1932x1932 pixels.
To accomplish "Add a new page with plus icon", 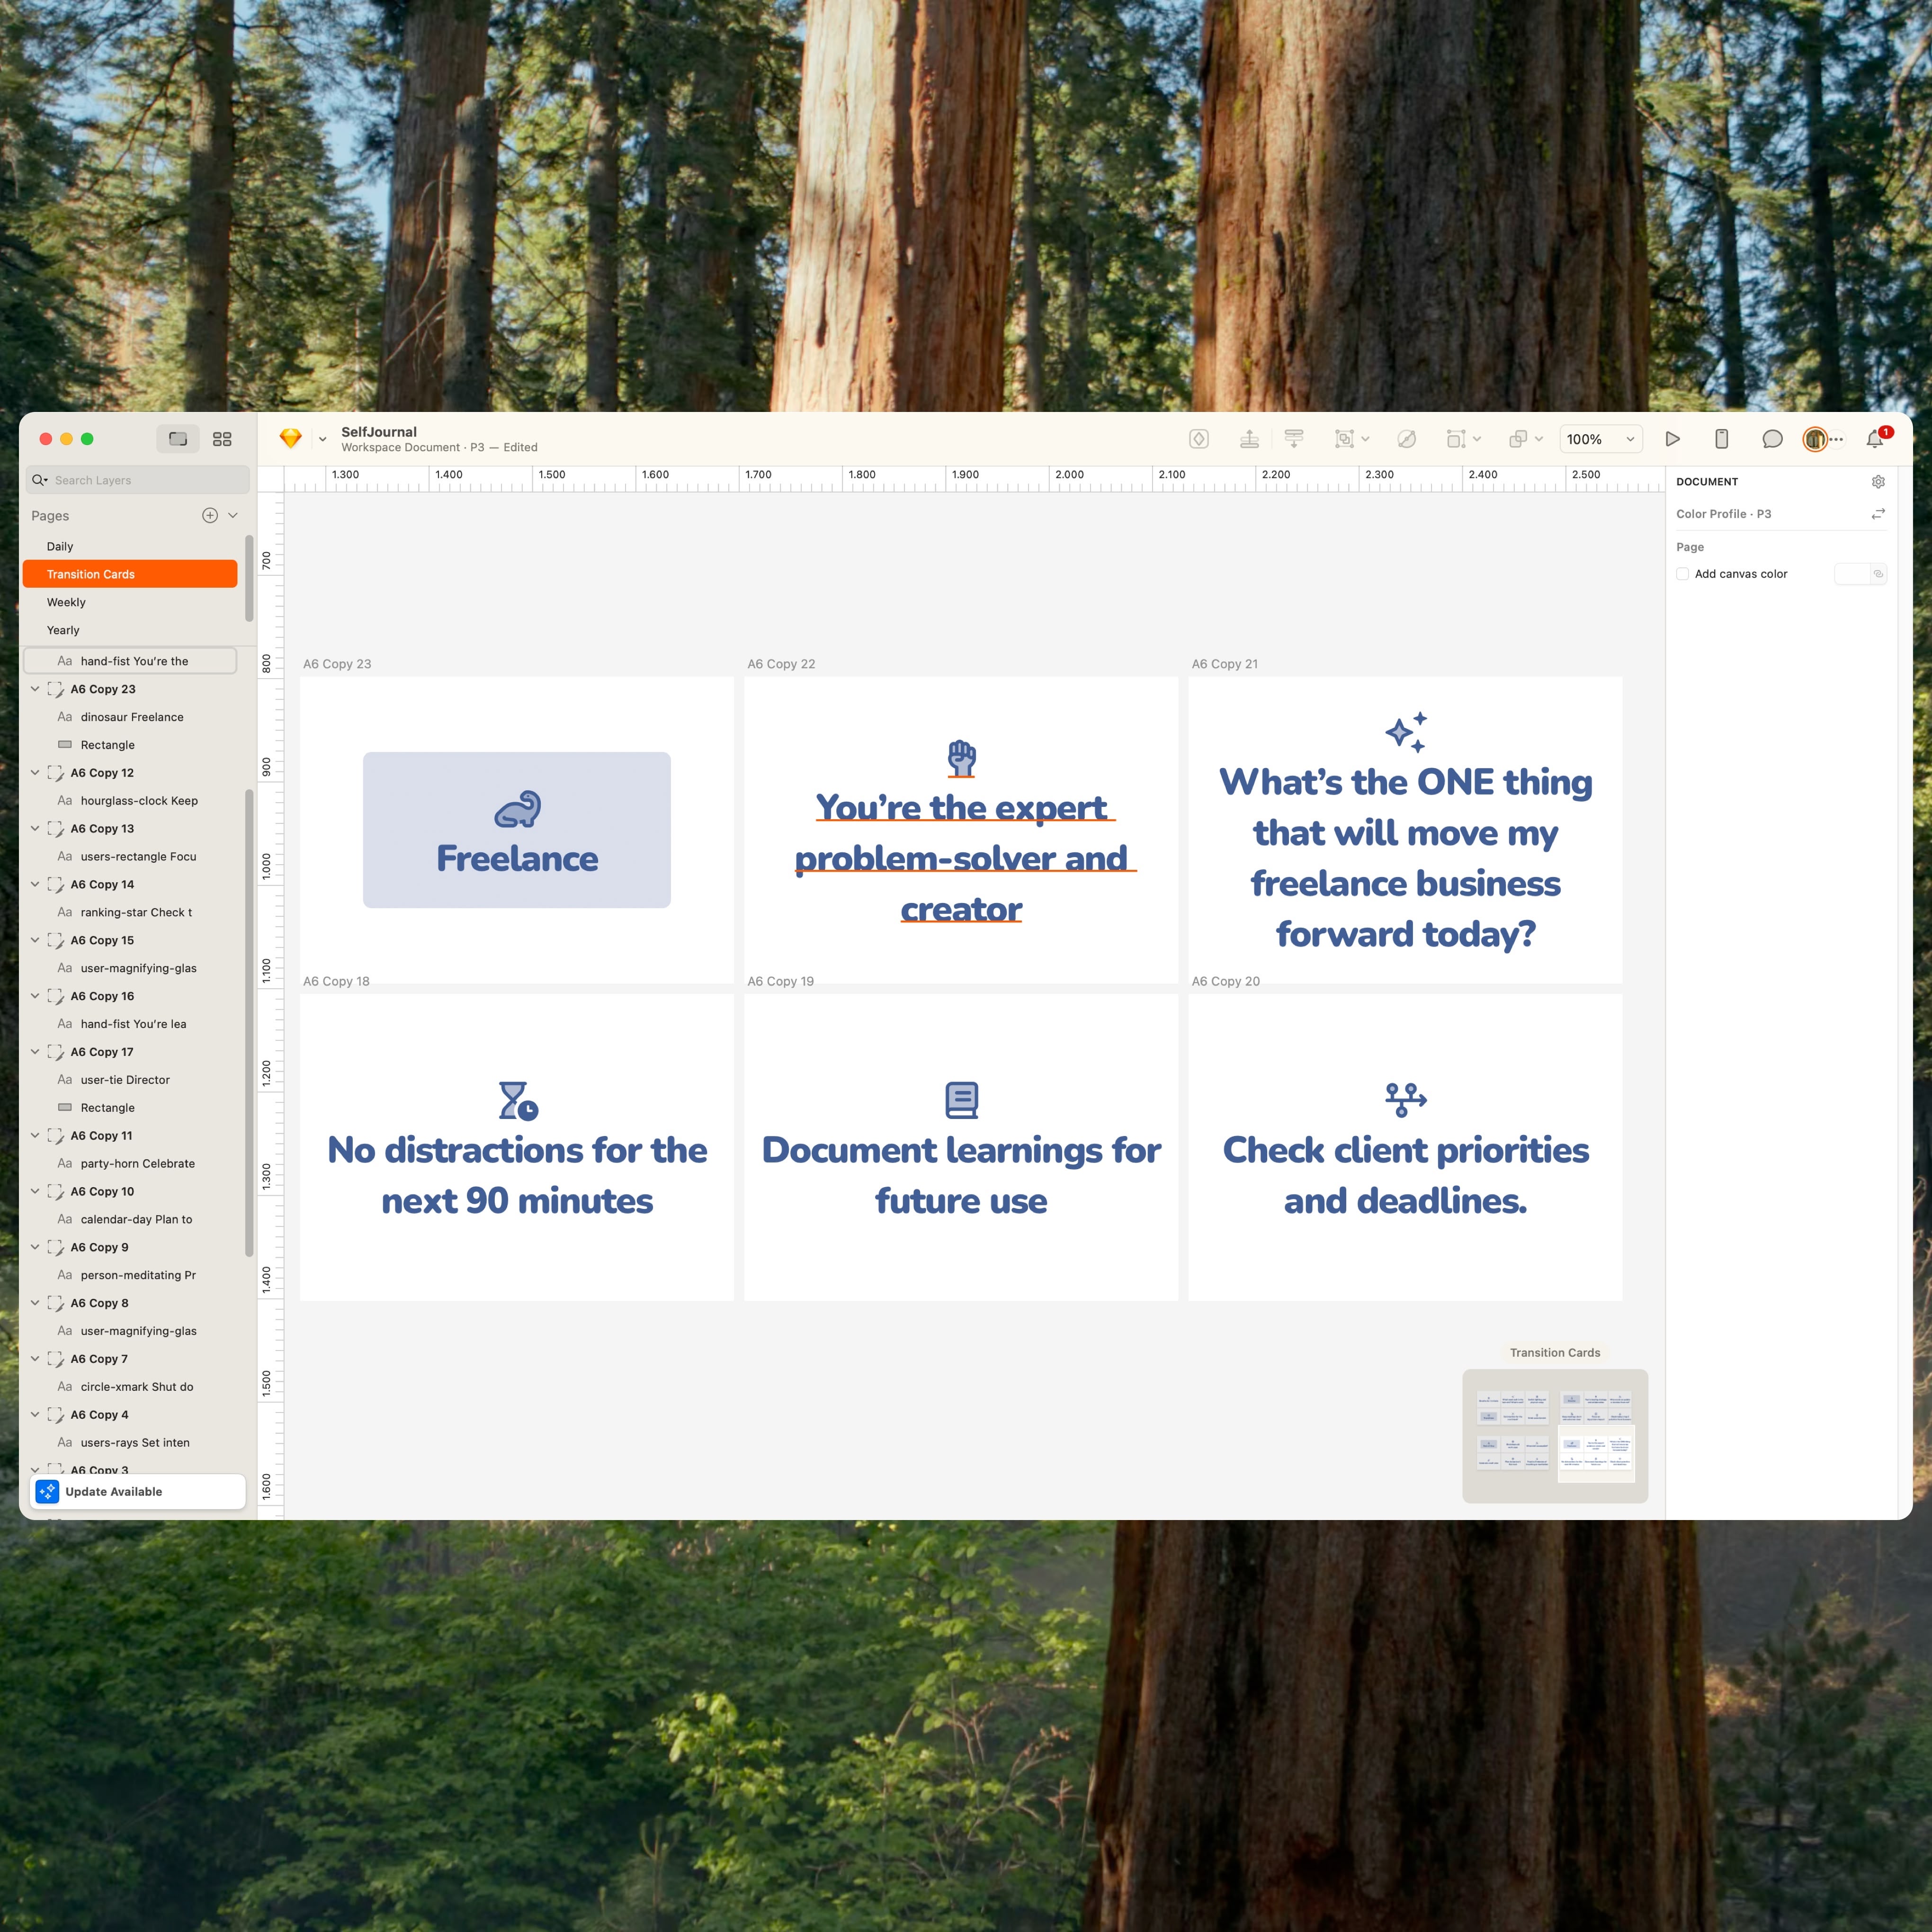I will (210, 515).
